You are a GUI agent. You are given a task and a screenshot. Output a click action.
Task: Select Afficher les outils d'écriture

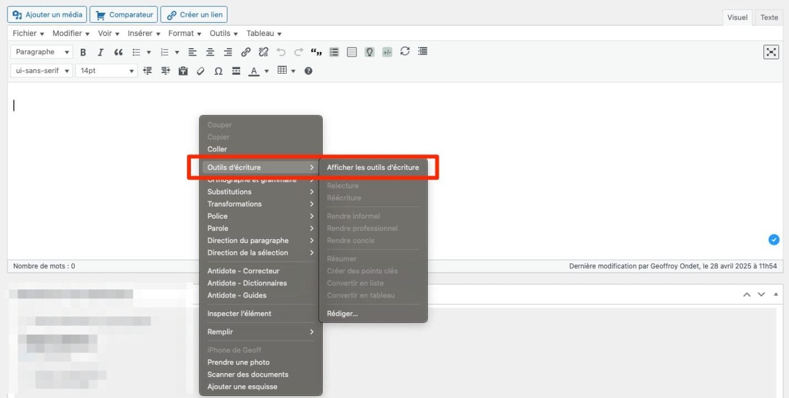click(373, 167)
